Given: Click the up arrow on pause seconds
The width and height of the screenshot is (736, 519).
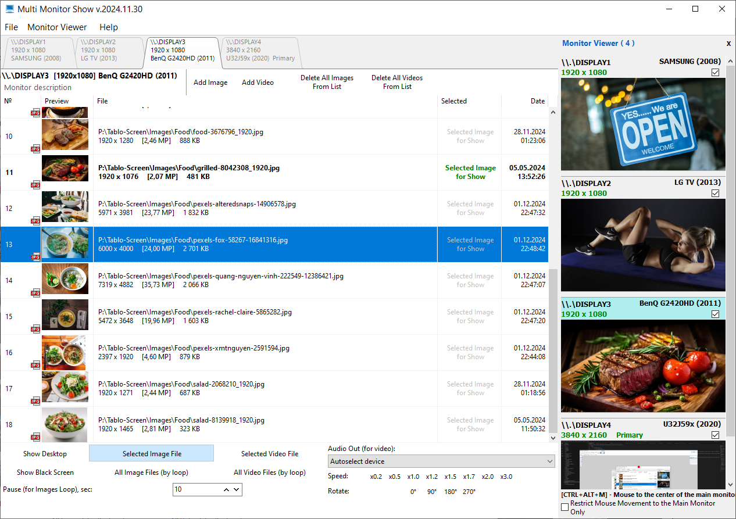Looking at the screenshot, I should click(226, 490).
